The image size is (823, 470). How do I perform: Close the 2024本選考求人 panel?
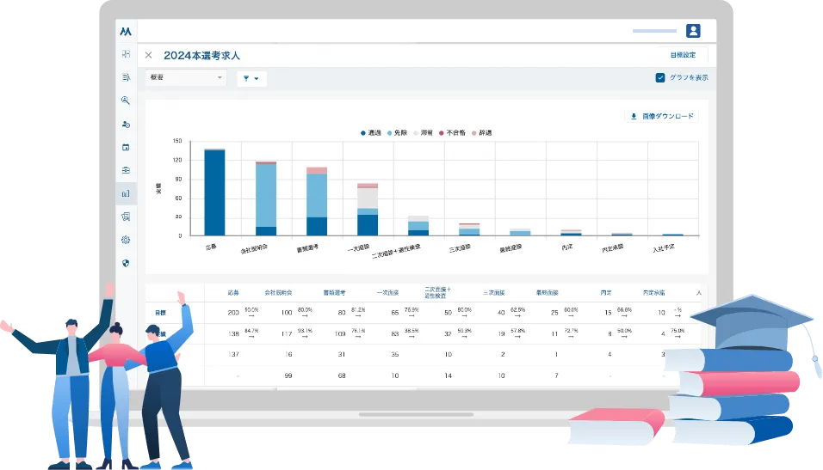(148, 55)
